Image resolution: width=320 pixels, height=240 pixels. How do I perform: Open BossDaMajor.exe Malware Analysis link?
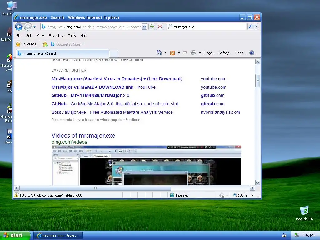[112, 112]
